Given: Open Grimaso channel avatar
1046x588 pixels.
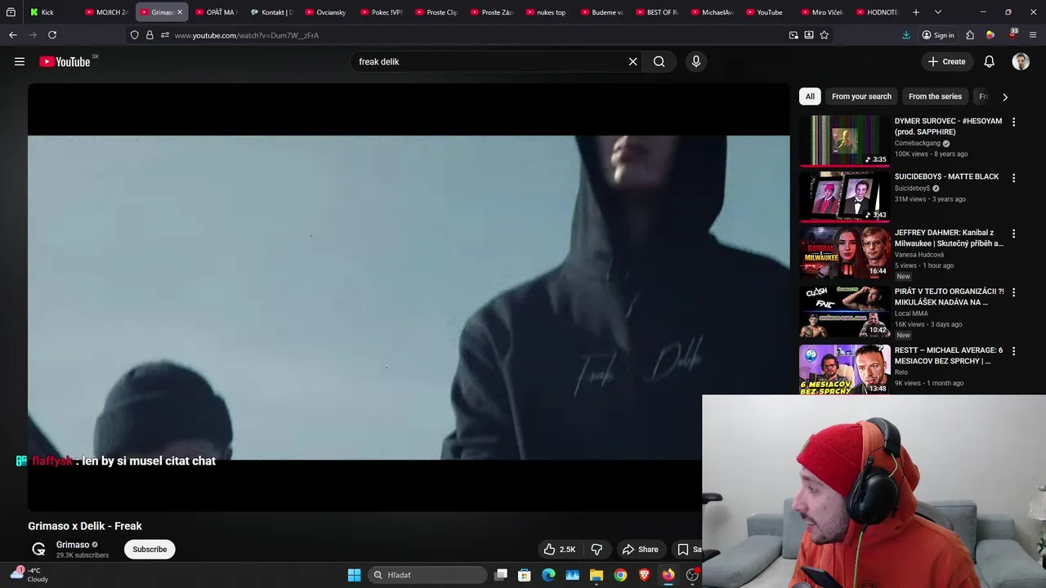Looking at the screenshot, I should point(38,549).
